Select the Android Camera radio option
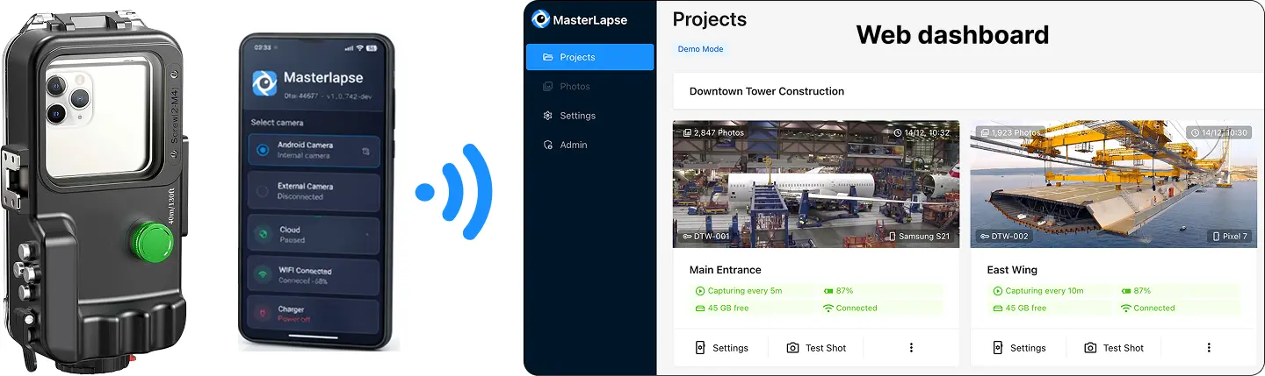 pos(262,150)
